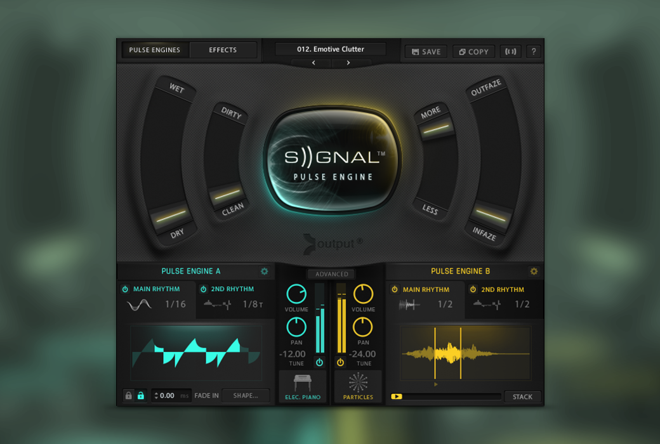Viewport: 660px width, 444px height.
Task: Adjust the More/Less macro slider handle
Action: 435,129
